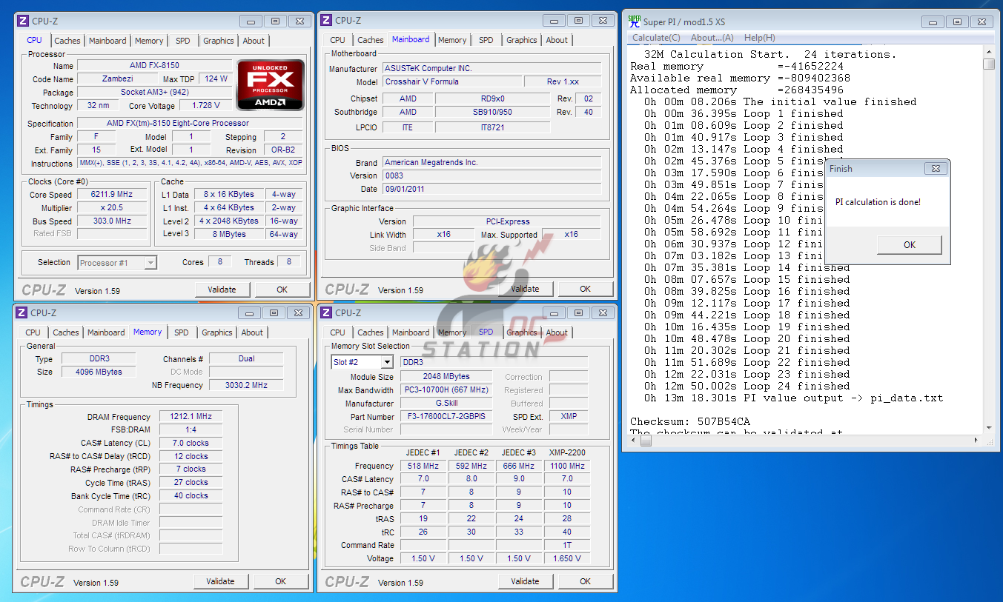The height and width of the screenshot is (602, 1003).
Task: Select About tab in the Memory window
Action: click(252, 332)
